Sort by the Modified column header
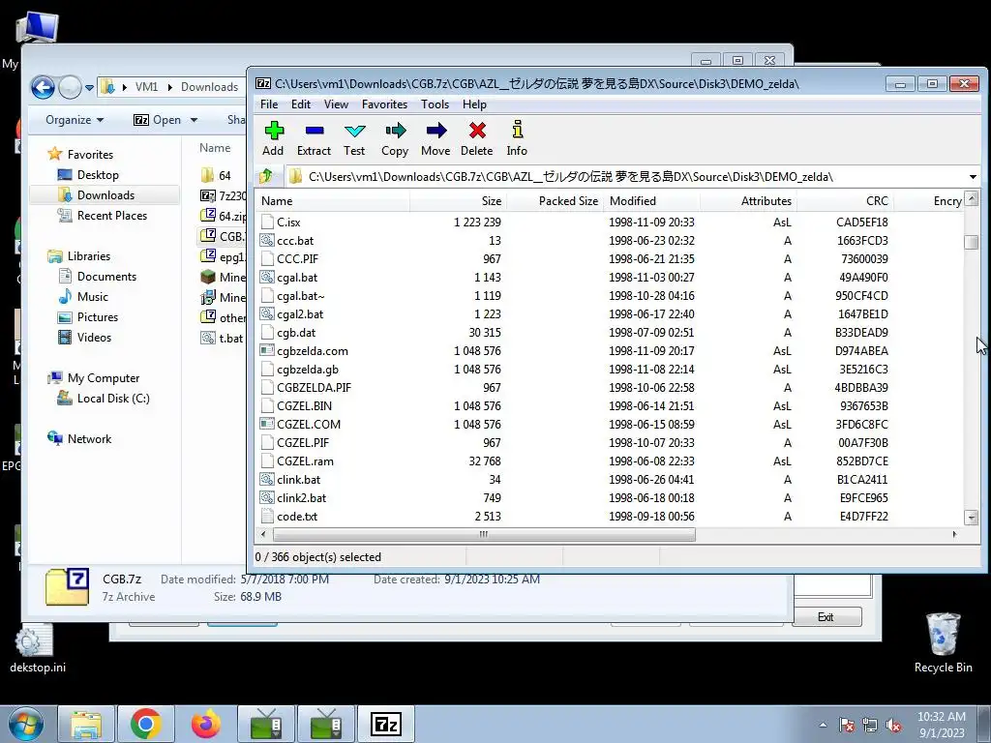 651,201
